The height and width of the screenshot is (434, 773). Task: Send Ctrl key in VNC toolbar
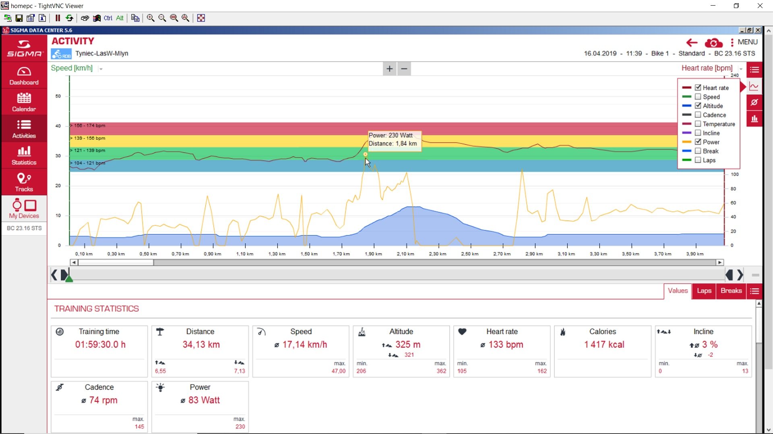[x=108, y=18]
